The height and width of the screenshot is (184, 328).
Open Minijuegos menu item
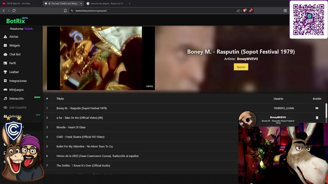(16, 90)
